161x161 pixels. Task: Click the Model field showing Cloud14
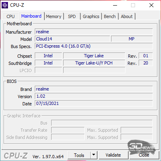click(x=72, y=39)
